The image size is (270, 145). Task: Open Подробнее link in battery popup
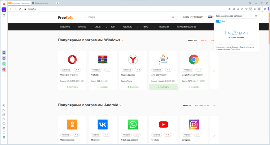235,50
